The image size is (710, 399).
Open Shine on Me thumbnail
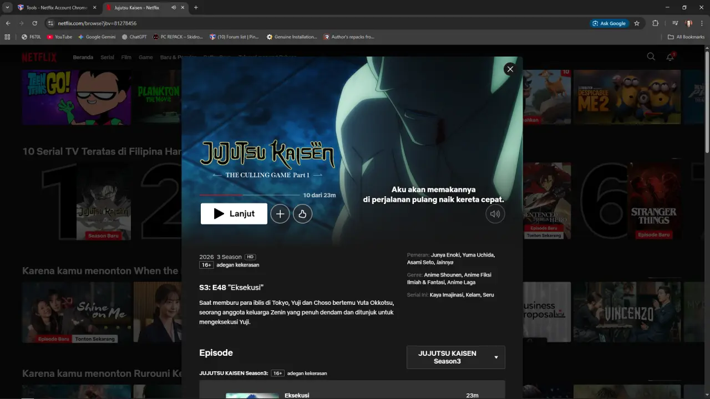pyautogui.click(x=77, y=312)
